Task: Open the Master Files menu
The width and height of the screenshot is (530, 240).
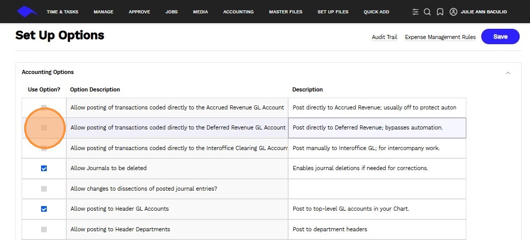Action: tap(286, 12)
